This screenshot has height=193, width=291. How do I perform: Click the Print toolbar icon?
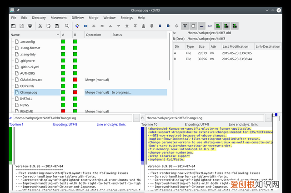pyautogui.click(x=30, y=26)
